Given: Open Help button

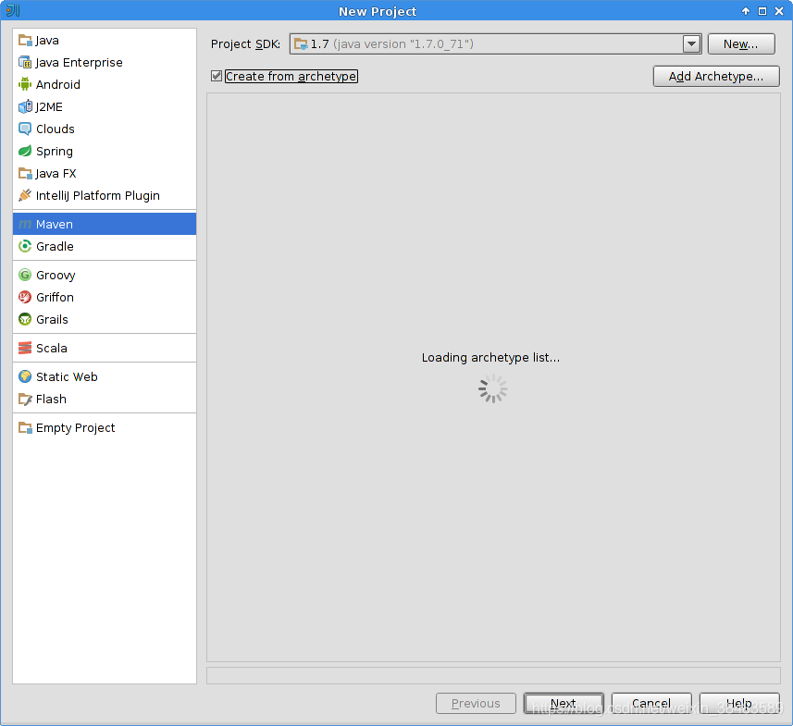Looking at the screenshot, I should (x=739, y=703).
